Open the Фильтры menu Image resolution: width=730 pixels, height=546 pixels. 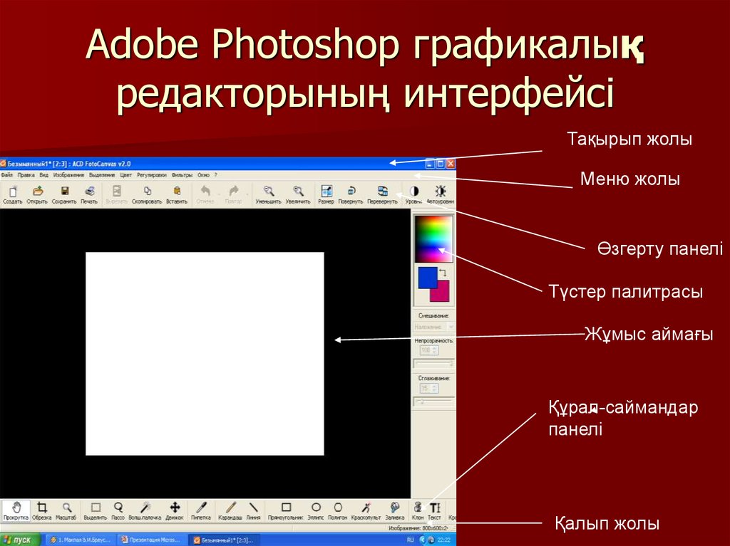point(182,175)
